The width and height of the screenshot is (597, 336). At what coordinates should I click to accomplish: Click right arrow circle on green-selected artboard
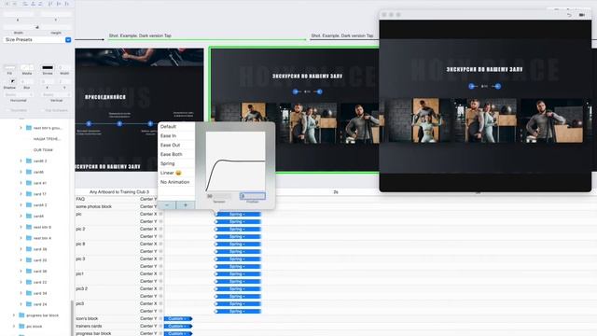(x=319, y=91)
